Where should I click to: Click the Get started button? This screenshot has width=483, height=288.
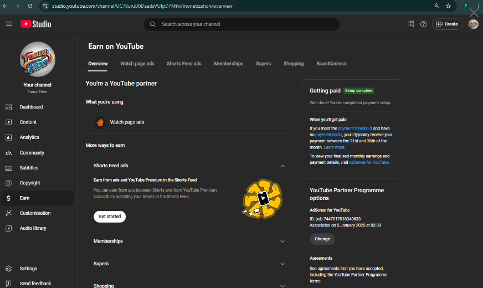[110, 217]
